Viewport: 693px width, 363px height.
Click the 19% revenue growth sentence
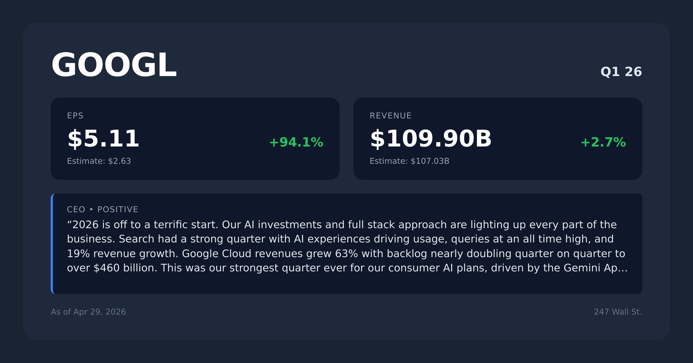click(x=122, y=254)
